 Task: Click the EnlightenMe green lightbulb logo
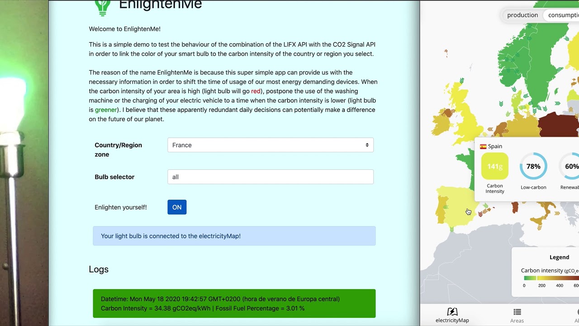102,8
